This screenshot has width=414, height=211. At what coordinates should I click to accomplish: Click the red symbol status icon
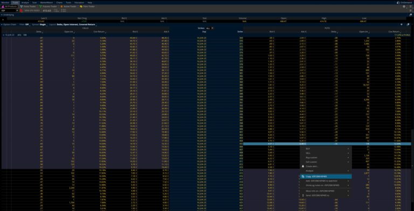pos(21,11)
